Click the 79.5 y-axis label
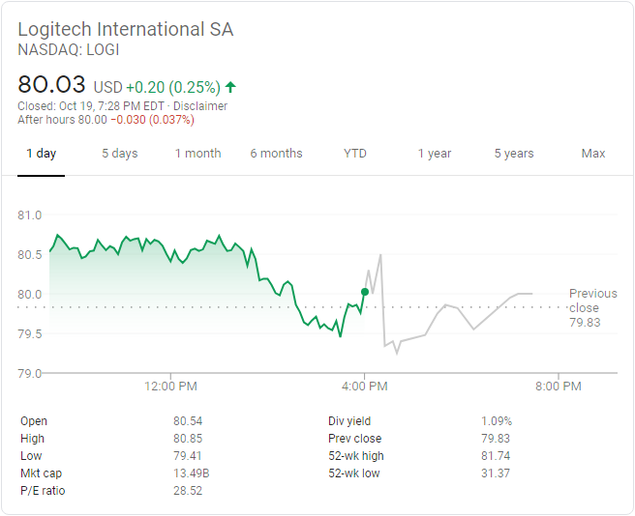Image resolution: width=635 pixels, height=516 pixels. pos(30,334)
